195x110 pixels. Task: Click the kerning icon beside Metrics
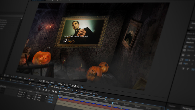coord(184,50)
